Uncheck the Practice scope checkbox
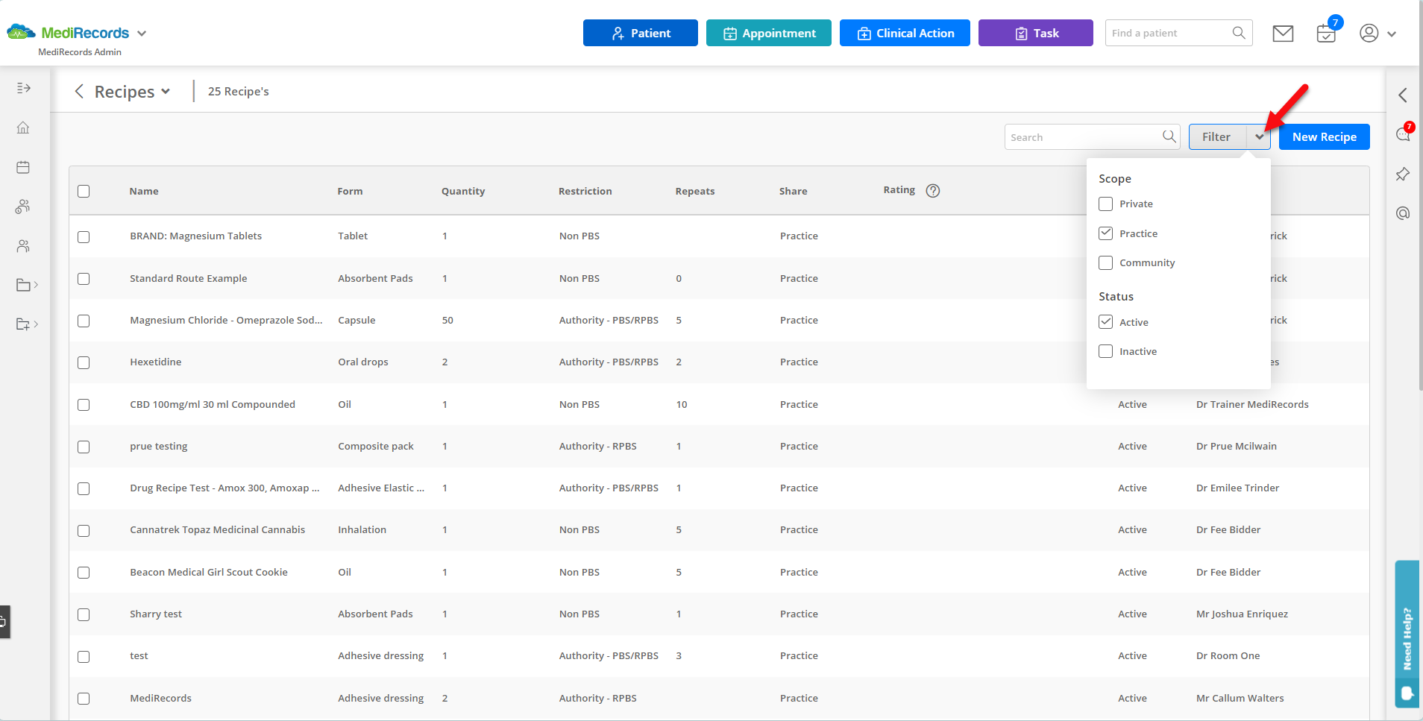Image resolution: width=1423 pixels, height=721 pixels. [1106, 233]
